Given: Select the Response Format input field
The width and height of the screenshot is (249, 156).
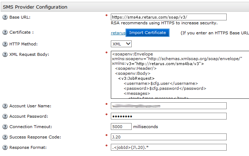Looking at the screenshot, I should coord(168,147).
